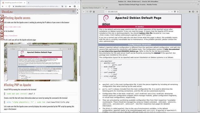Click the DeveLike page vertical scrollbar
200x113 pixels.
tap(79, 66)
